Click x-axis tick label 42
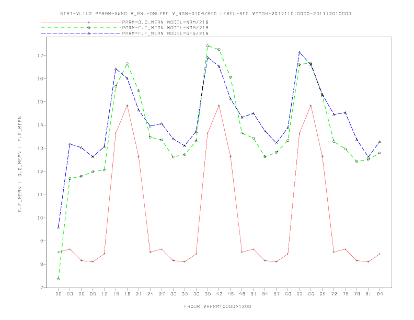 click(x=219, y=294)
